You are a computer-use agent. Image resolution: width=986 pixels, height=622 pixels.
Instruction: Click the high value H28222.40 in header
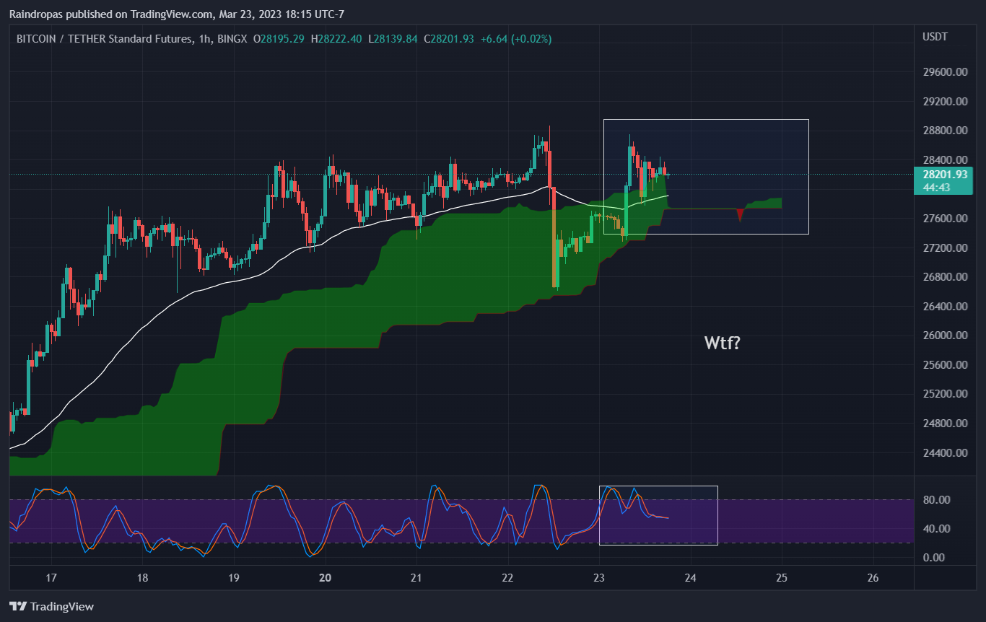[x=337, y=38]
